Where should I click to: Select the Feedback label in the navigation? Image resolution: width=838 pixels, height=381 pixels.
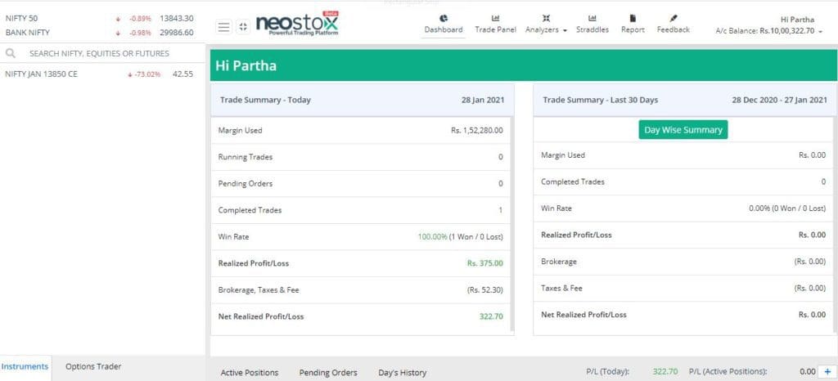tap(674, 30)
